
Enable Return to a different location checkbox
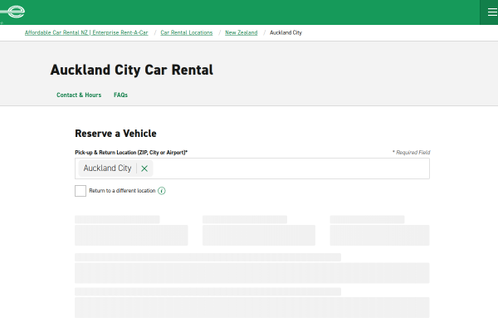pos(81,191)
